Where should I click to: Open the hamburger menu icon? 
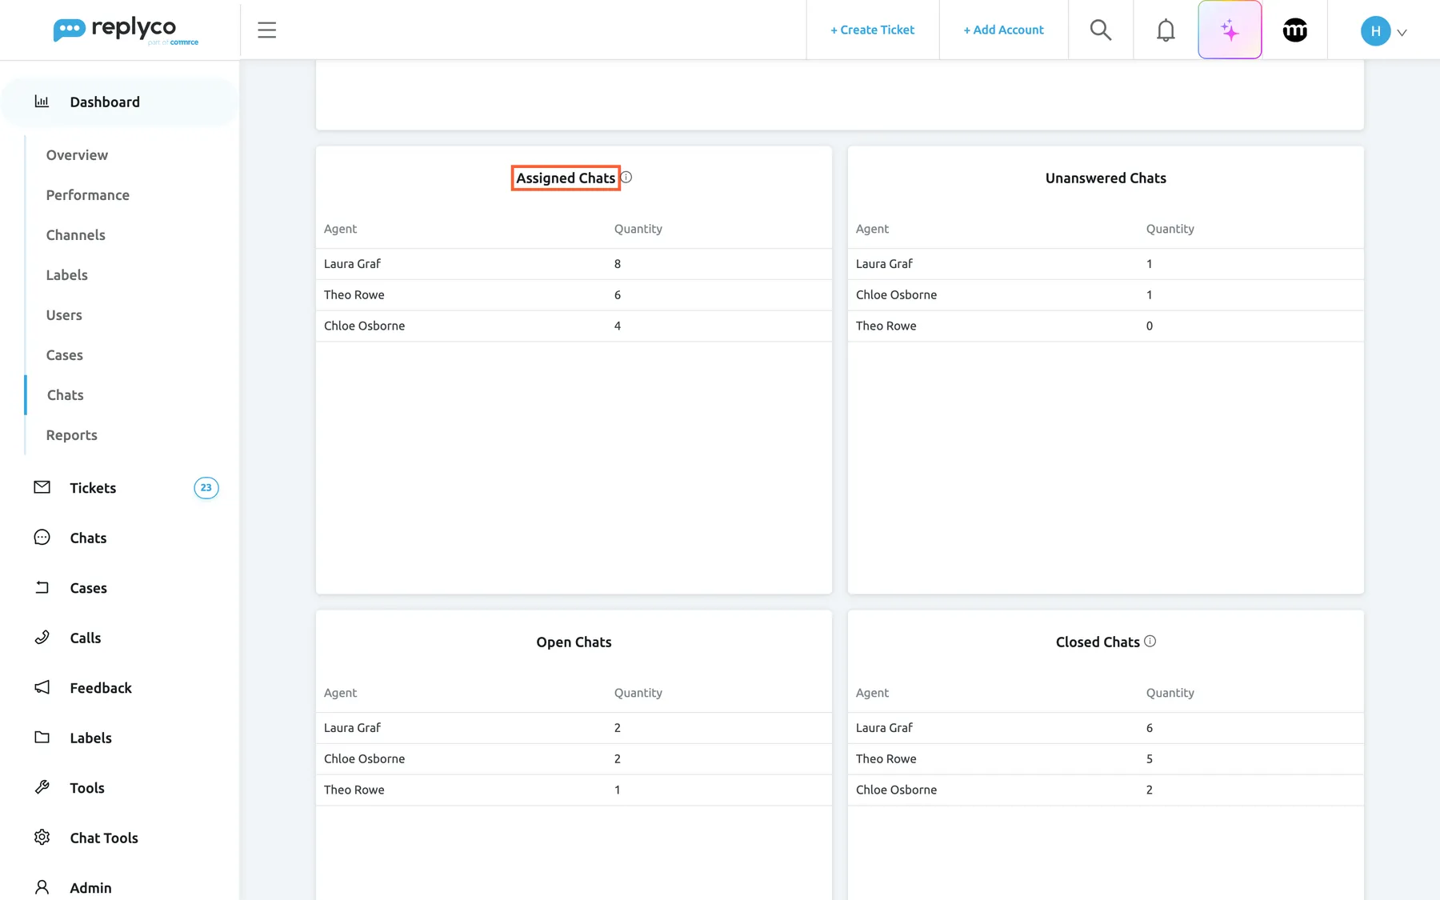point(266,30)
